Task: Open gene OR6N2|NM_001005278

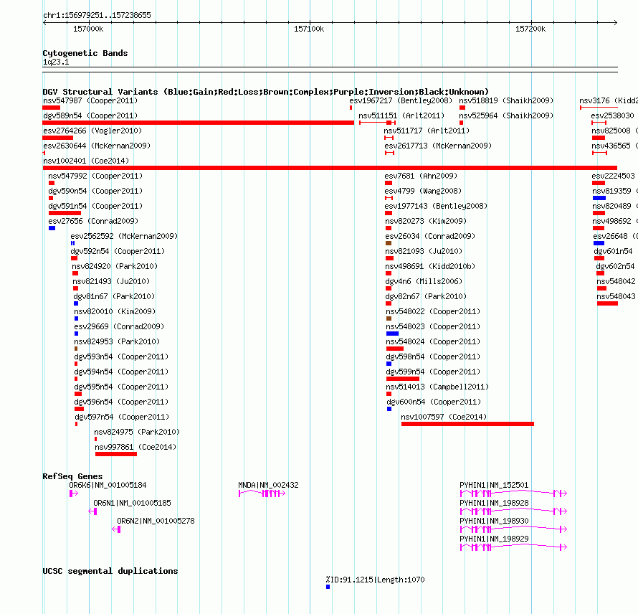Action: tap(156, 521)
